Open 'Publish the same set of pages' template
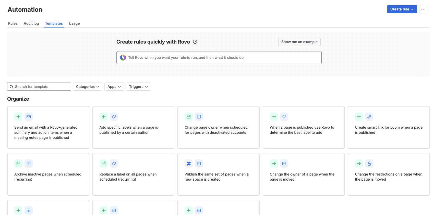 click(219, 174)
